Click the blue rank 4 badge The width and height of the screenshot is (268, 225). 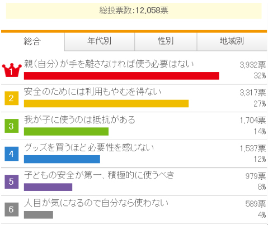pos(12,154)
